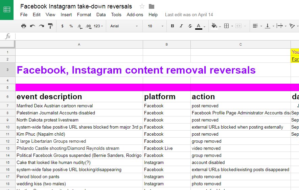Viewport: 299px width, 190px height.
Task: Open text wrapping options
Action: tap(279, 26)
